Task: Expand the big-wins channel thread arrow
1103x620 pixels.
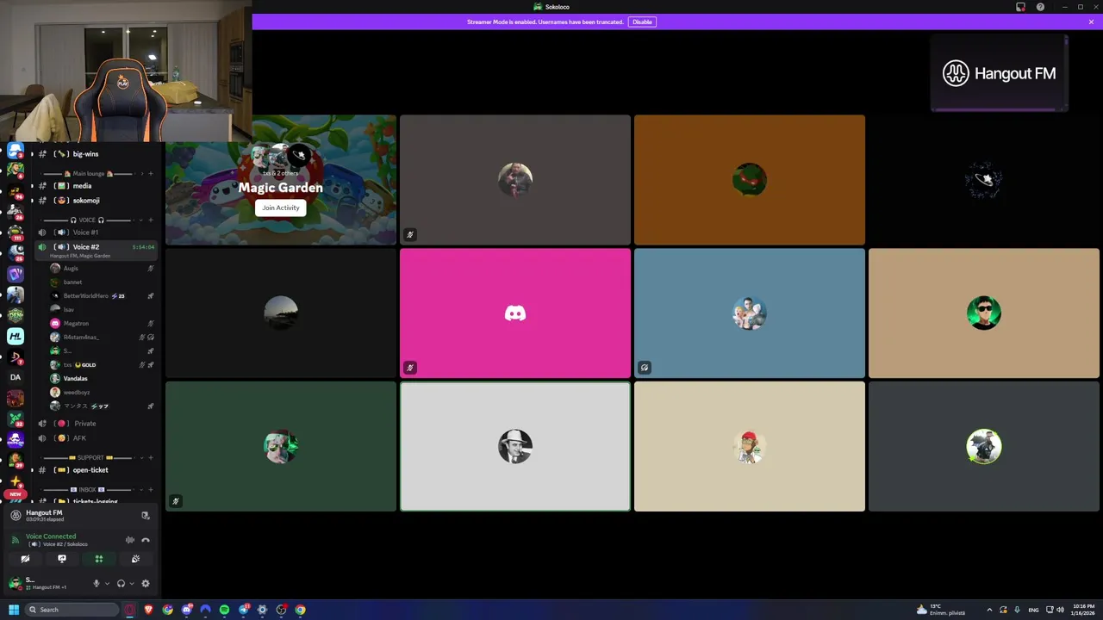Action: point(32,154)
